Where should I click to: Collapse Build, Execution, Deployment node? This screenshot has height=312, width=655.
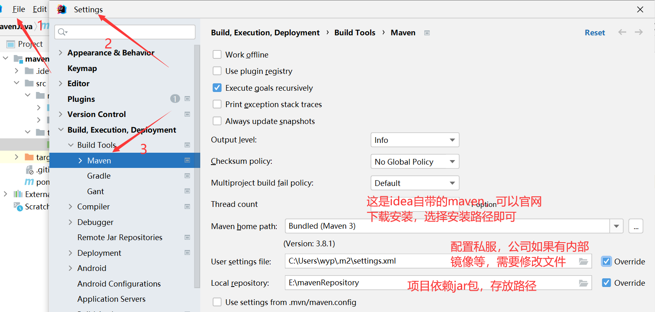60,130
